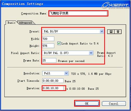Click the "Base 25" text beside Start Timecode
131x111 pixels.
coord(70,81)
